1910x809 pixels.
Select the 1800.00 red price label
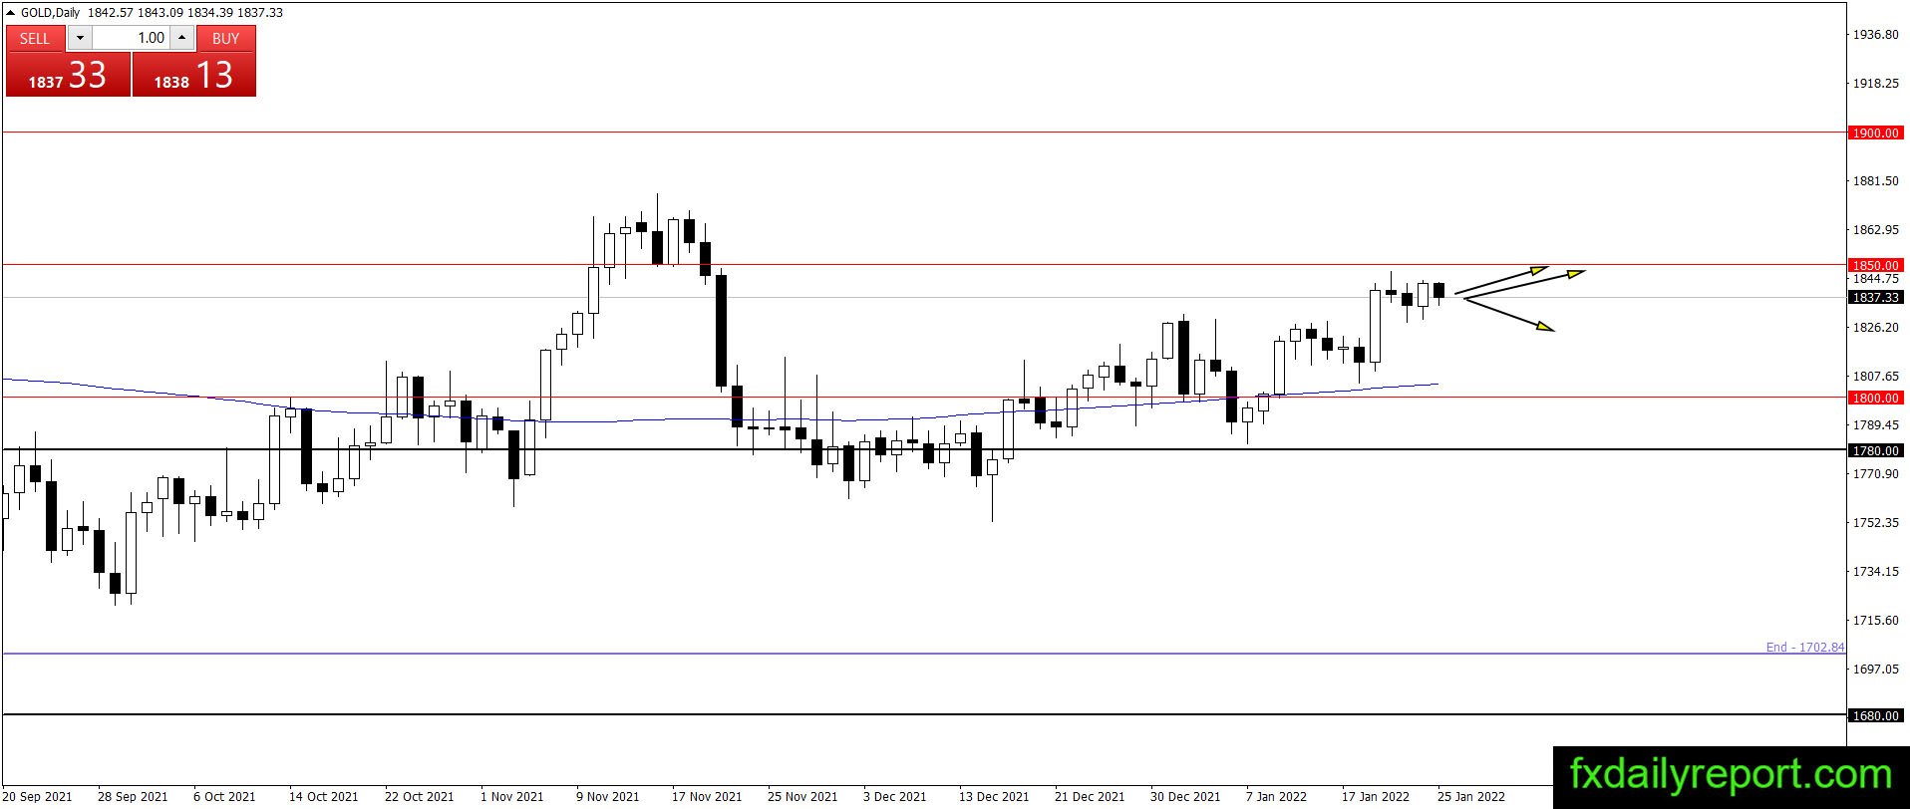click(1875, 398)
